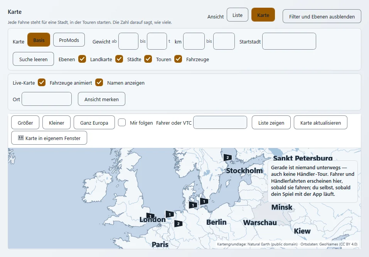The width and height of the screenshot is (369, 257).
Task: Click the Liste zeigen button
Action: 271,122
